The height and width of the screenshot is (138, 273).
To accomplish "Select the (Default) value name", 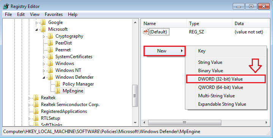I will [158, 32].
